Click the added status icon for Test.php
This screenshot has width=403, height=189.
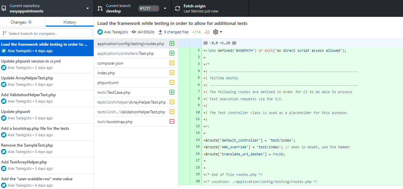tap(172, 53)
